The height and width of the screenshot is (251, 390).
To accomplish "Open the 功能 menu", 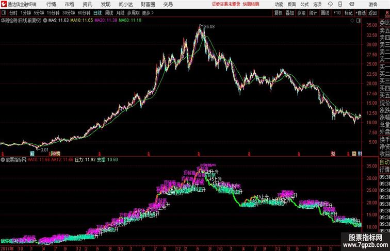I will [x=279, y=4].
